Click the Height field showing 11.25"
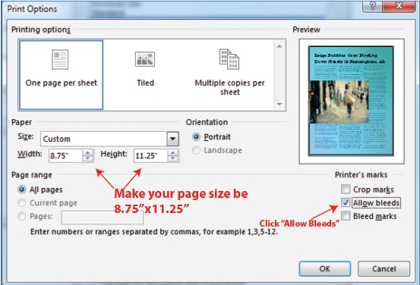Viewport: 420px width, 285px height. [x=150, y=155]
